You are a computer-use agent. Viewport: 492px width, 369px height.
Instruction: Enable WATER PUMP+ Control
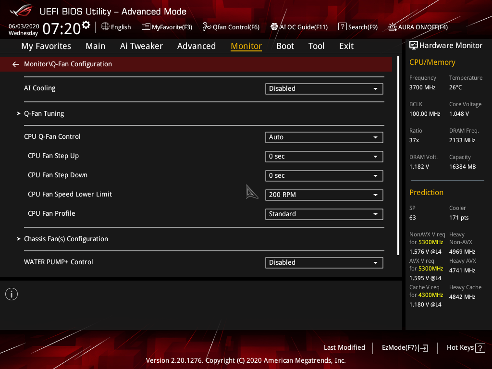(324, 262)
